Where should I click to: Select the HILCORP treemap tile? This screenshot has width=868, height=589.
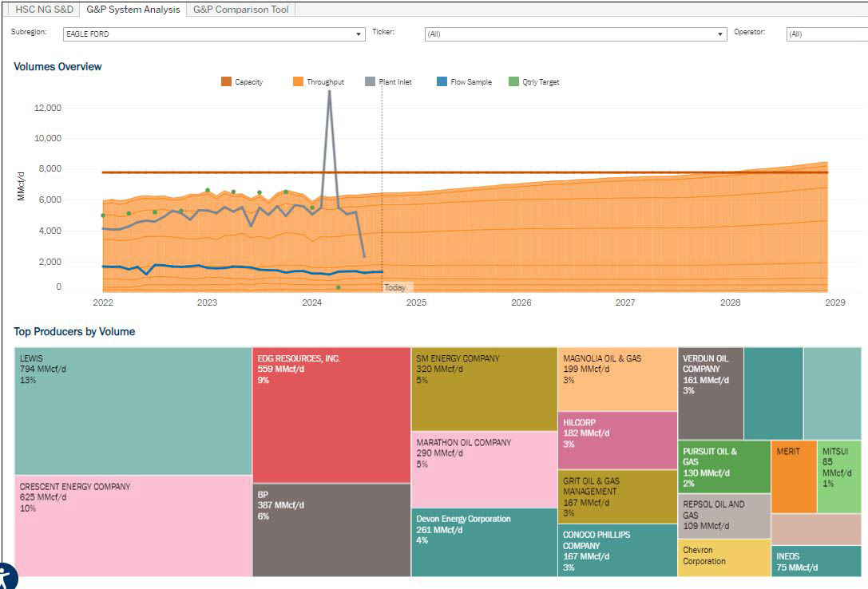[x=618, y=441]
